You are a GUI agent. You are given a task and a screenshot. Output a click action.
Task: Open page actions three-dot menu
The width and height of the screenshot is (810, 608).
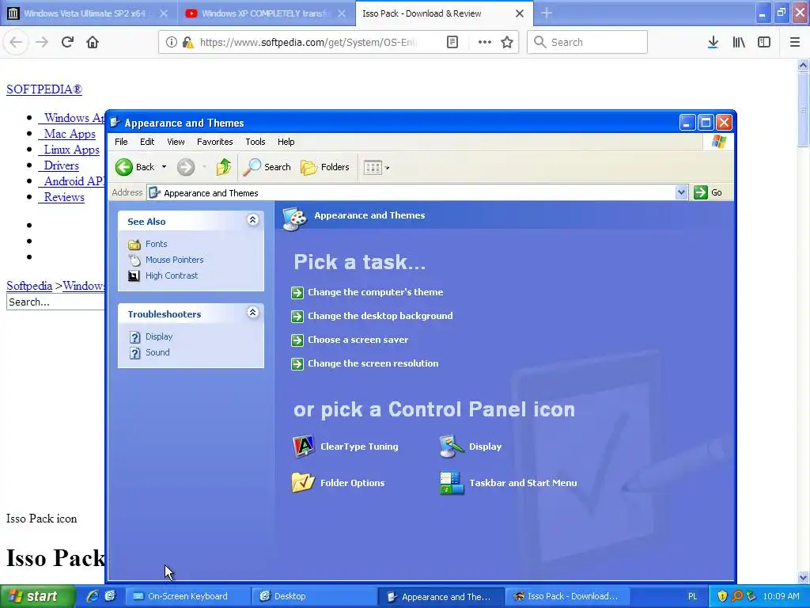coord(485,42)
